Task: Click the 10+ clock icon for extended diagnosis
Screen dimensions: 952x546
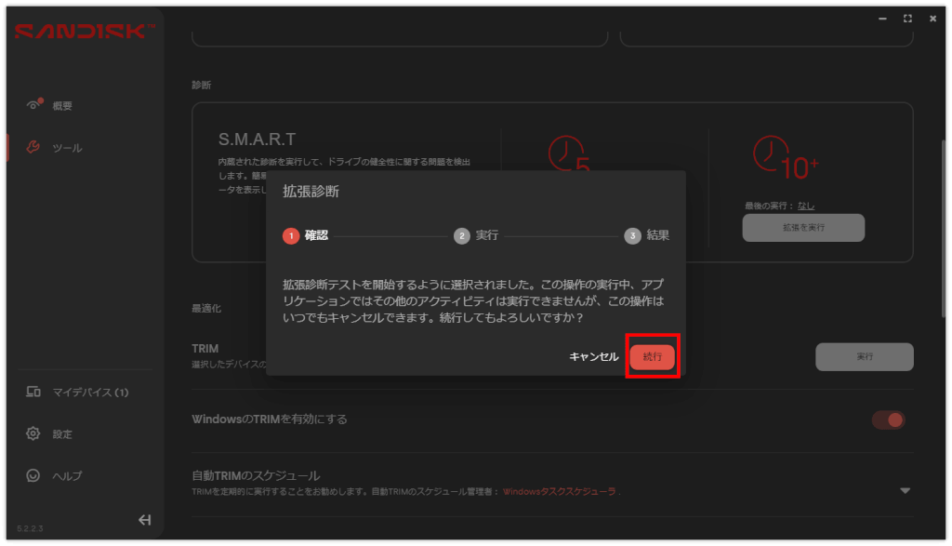Action: point(769,153)
